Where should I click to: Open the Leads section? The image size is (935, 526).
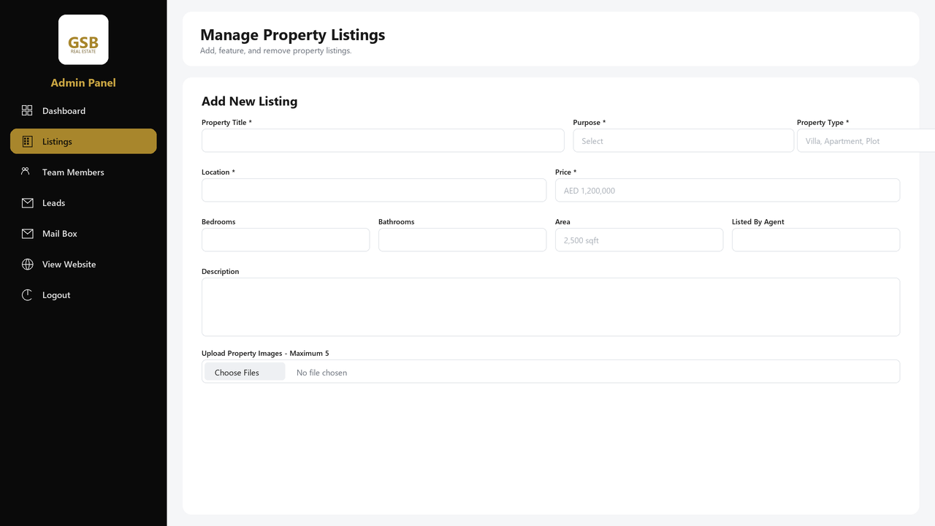[83, 202]
